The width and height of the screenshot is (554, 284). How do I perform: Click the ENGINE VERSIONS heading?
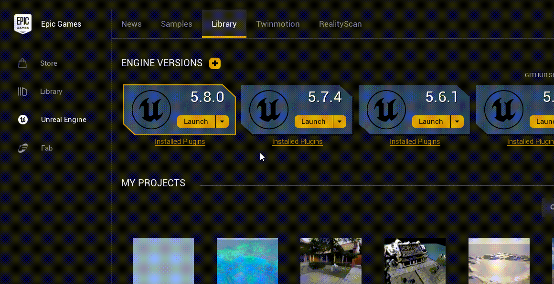pyautogui.click(x=162, y=63)
